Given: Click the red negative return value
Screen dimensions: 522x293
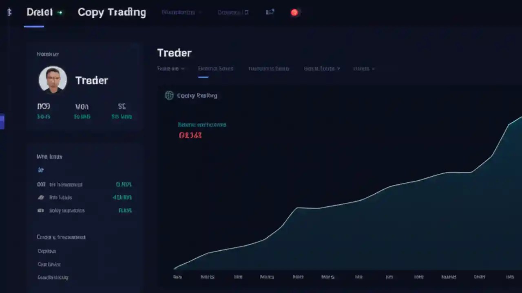Looking at the screenshot, I should coord(190,136).
